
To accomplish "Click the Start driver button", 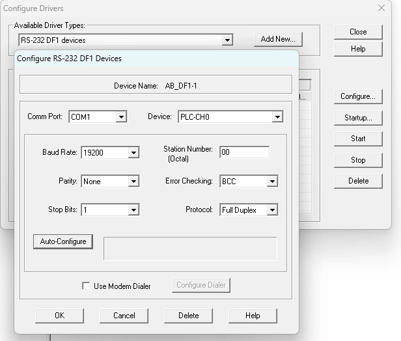I will coord(358,139).
